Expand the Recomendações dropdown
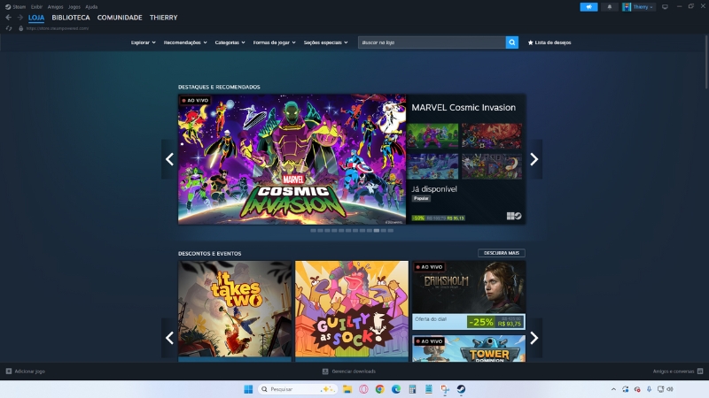 click(x=185, y=42)
